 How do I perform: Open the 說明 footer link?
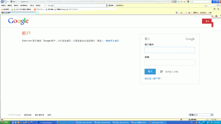pyautogui.click(x=49, y=115)
